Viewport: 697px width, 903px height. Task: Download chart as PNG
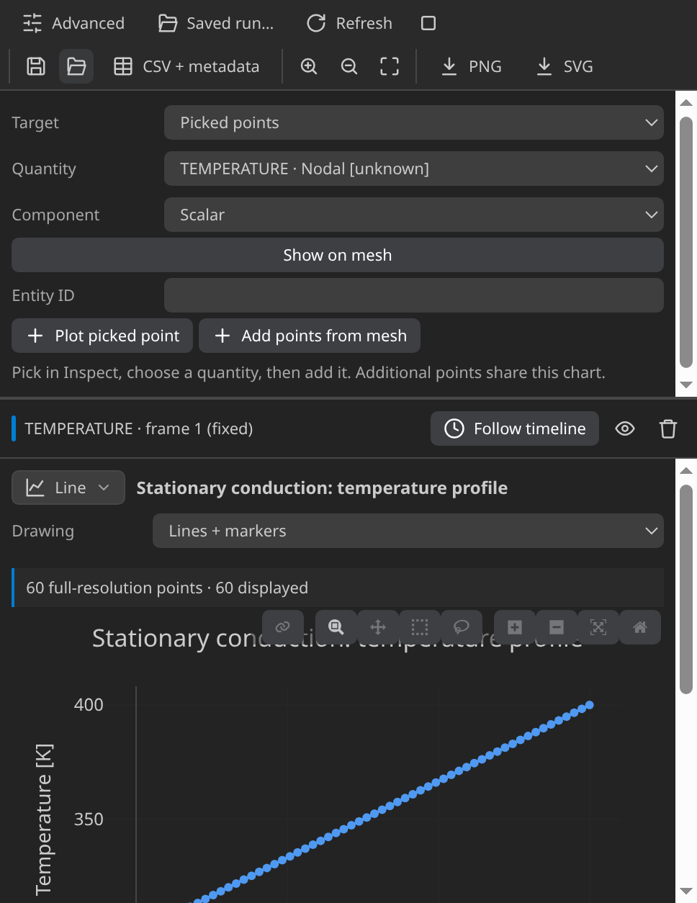pyautogui.click(x=471, y=66)
